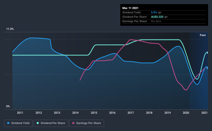Click the tooltip 'Dividend Yield' row label

pyautogui.click(x=131, y=12)
